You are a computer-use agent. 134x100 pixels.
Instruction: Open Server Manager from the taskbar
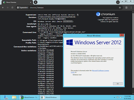pyautogui.click(x=6, y=97)
